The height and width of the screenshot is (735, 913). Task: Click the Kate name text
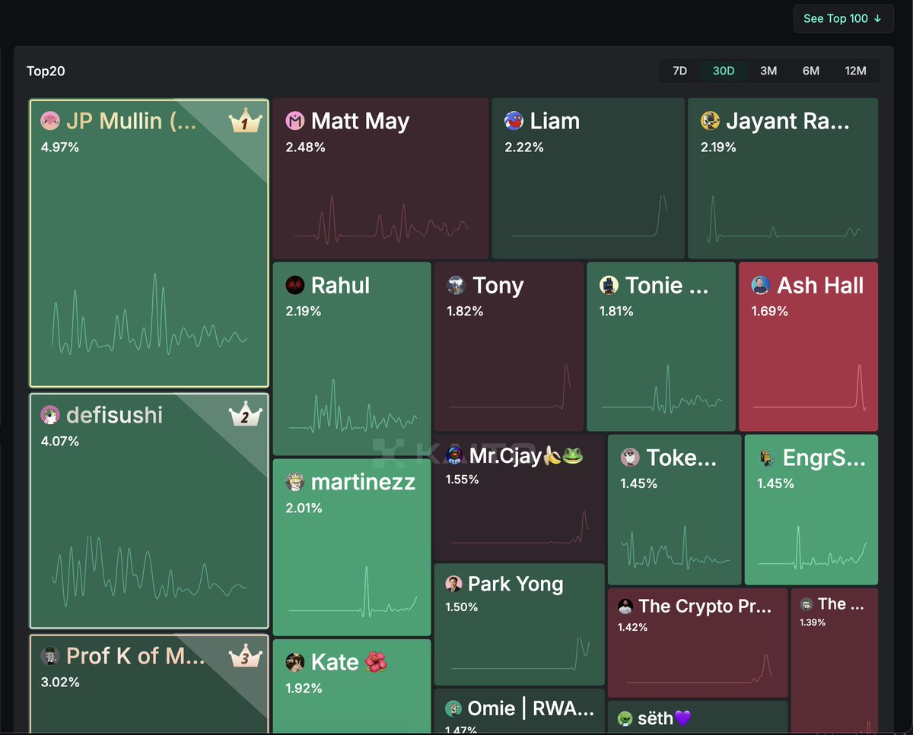(335, 662)
